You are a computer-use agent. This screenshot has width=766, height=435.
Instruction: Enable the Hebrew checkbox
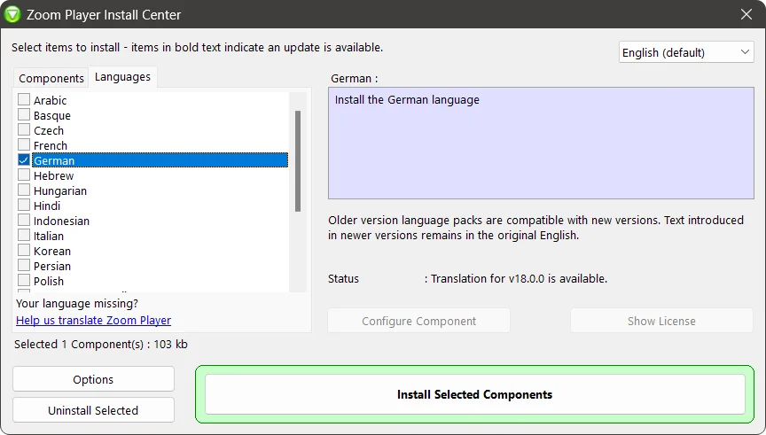(24, 175)
